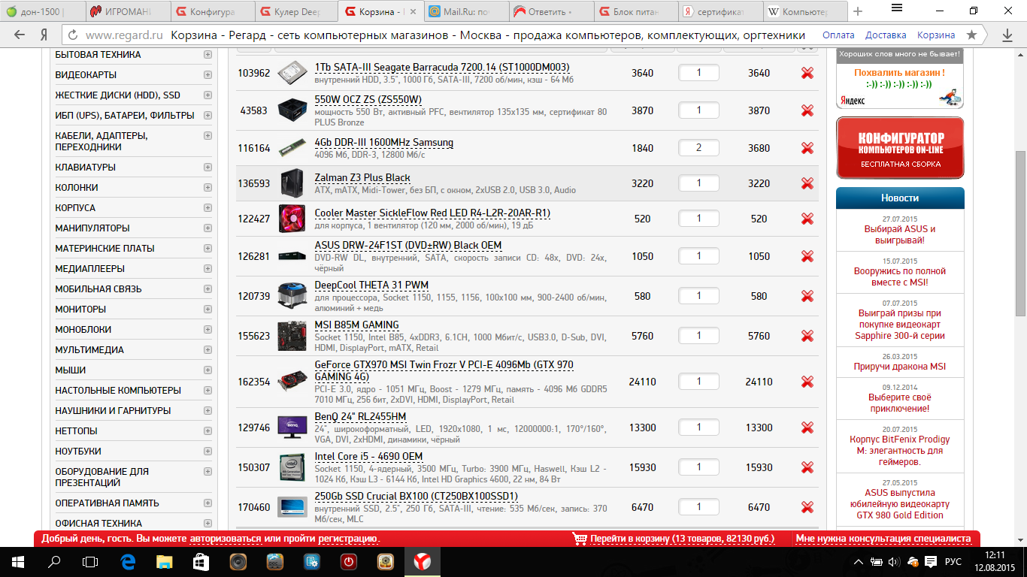Open the Оплата link in address bar

tap(838, 35)
